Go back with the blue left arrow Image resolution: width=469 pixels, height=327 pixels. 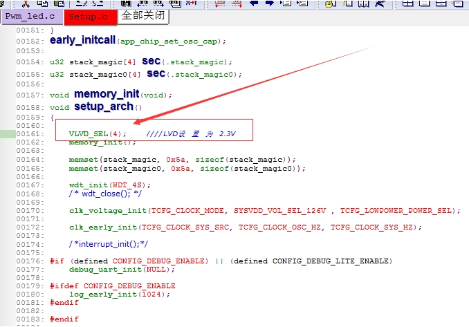click(x=254, y=3)
